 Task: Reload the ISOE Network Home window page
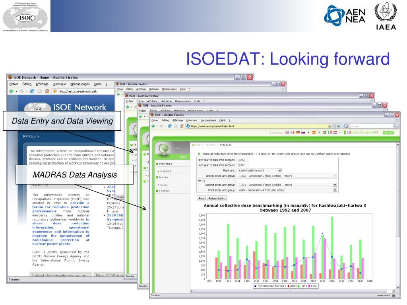(32, 91)
